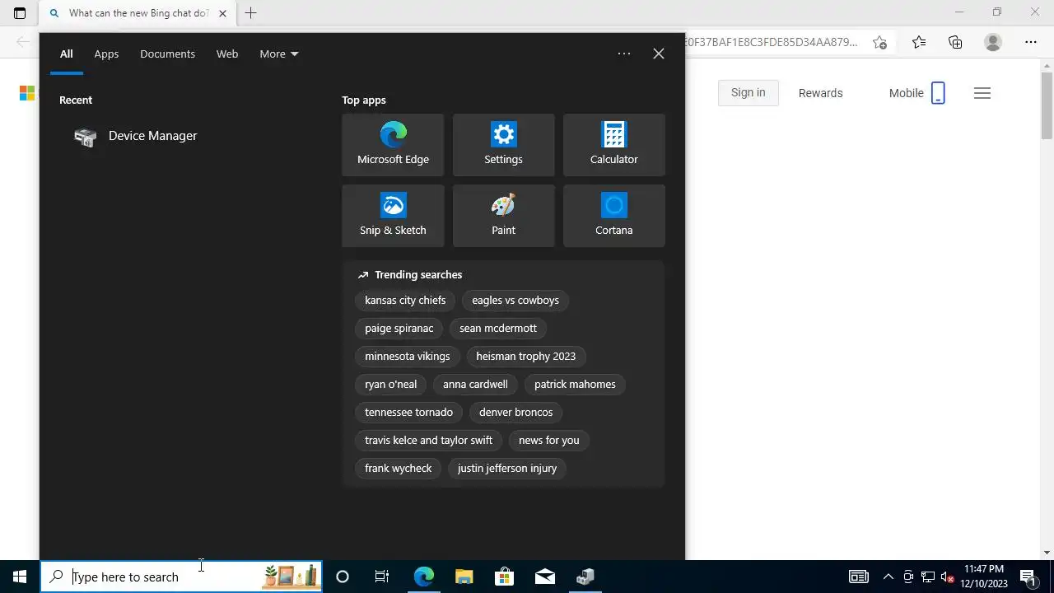Search trending 'frank wycheck'
Screen dimensions: 1054x593
pos(398,468)
